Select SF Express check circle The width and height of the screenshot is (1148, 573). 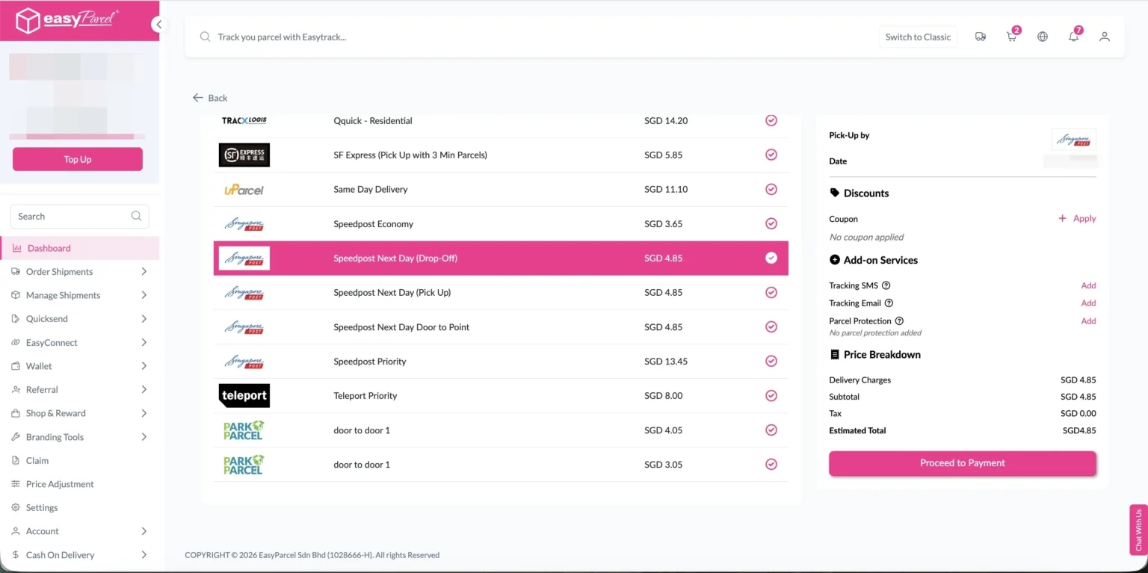[771, 155]
